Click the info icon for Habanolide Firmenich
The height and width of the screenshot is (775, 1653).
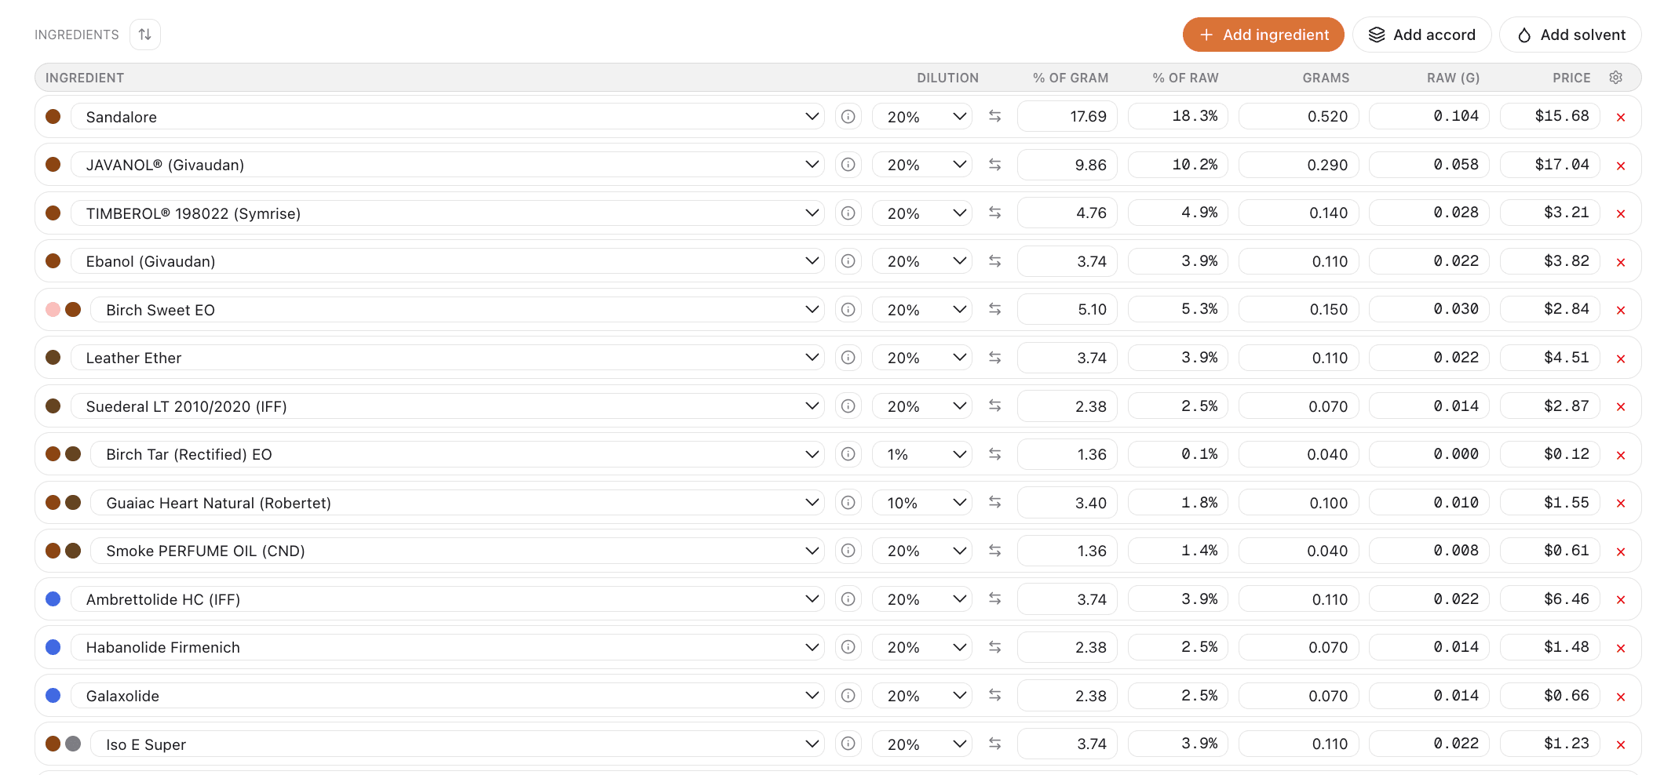click(848, 647)
